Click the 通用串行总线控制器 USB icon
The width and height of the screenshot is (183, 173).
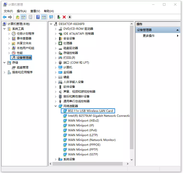(60, 101)
